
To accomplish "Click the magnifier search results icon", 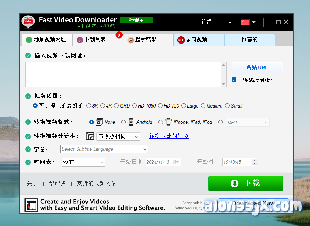I will [130, 40].
